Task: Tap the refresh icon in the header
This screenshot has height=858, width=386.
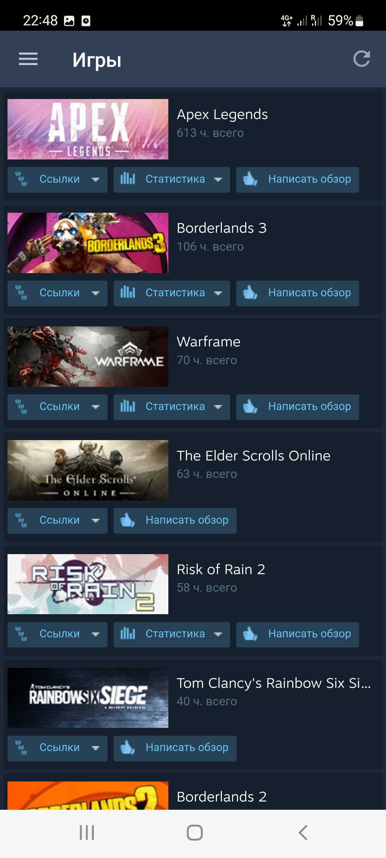Action: (361, 59)
